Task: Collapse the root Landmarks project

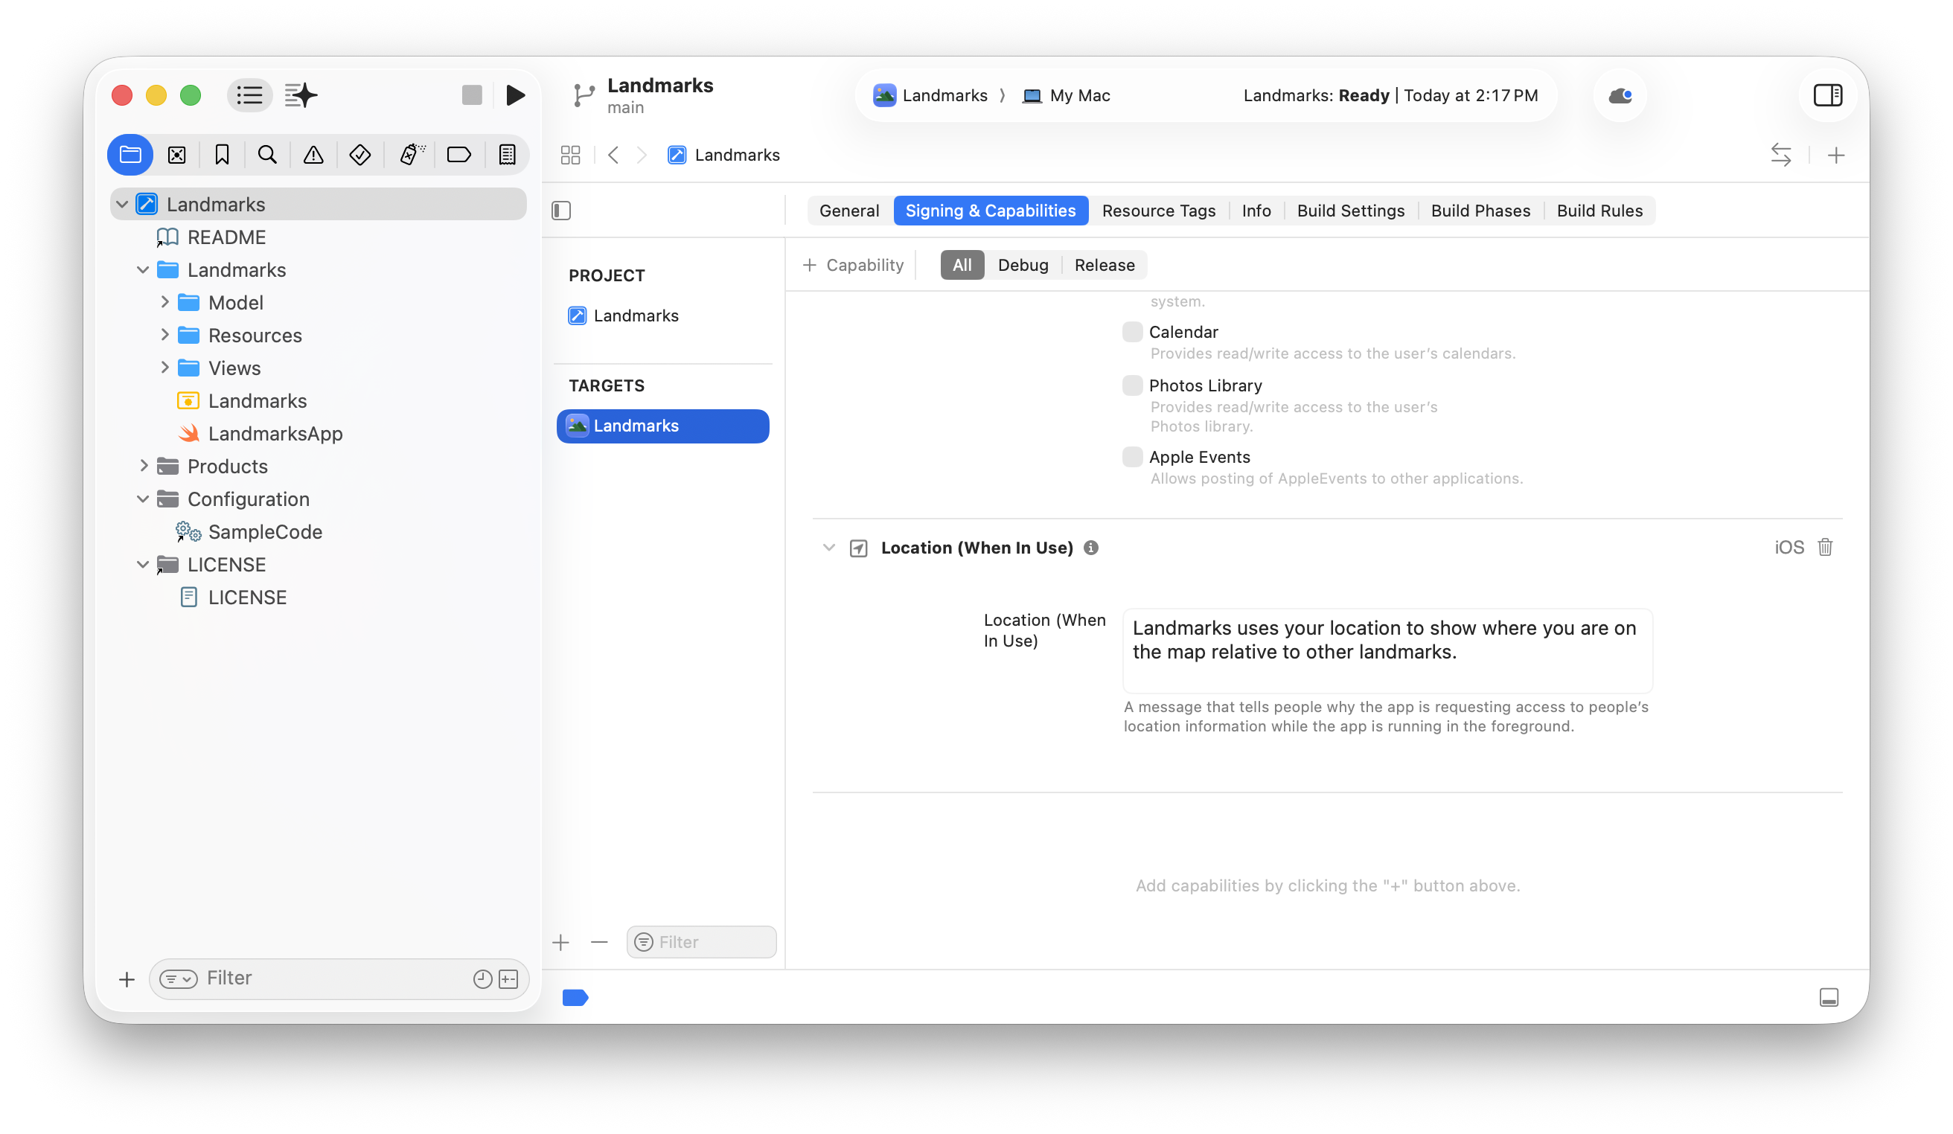Action: pyautogui.click(x=121, y=205)
